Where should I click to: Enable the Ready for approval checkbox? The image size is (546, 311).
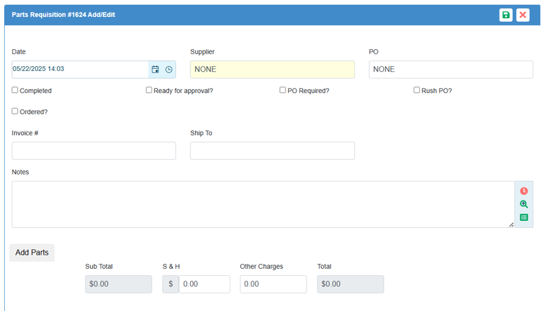[x=149, y=90]
